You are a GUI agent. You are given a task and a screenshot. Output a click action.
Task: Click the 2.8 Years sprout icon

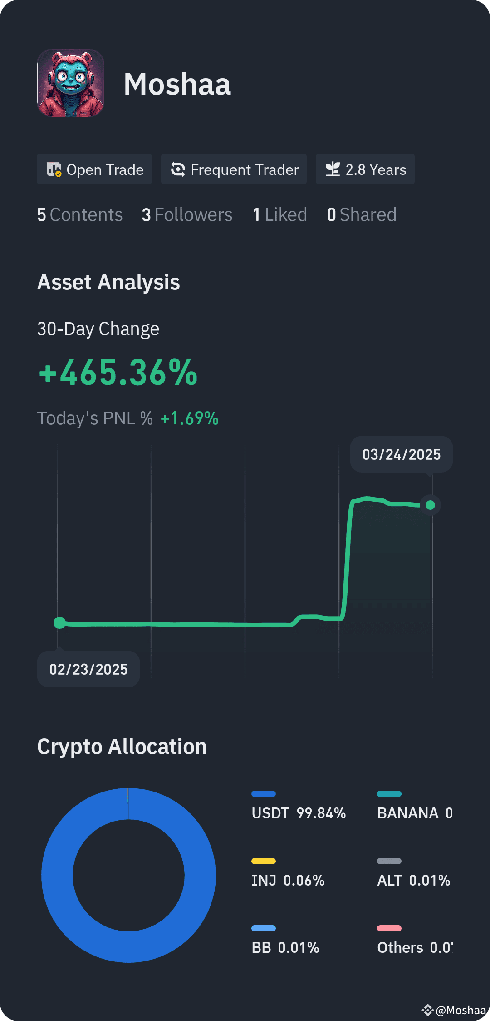point(333,169)
